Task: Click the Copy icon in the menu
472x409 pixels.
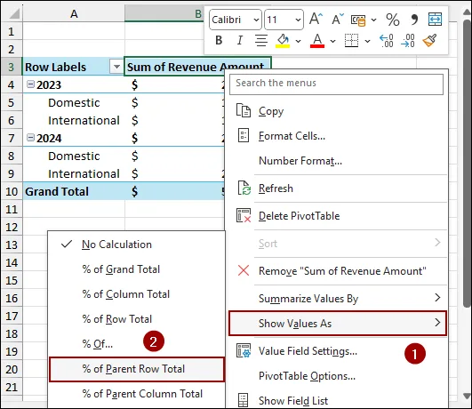Action: tap(244, 110)
